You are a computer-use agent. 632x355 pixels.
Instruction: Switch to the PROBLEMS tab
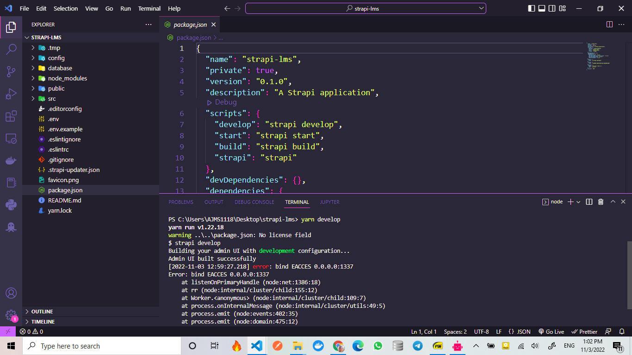click(181, 202)
